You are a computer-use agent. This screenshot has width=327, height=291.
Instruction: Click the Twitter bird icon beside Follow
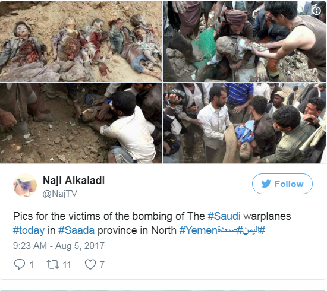(266, 184)
